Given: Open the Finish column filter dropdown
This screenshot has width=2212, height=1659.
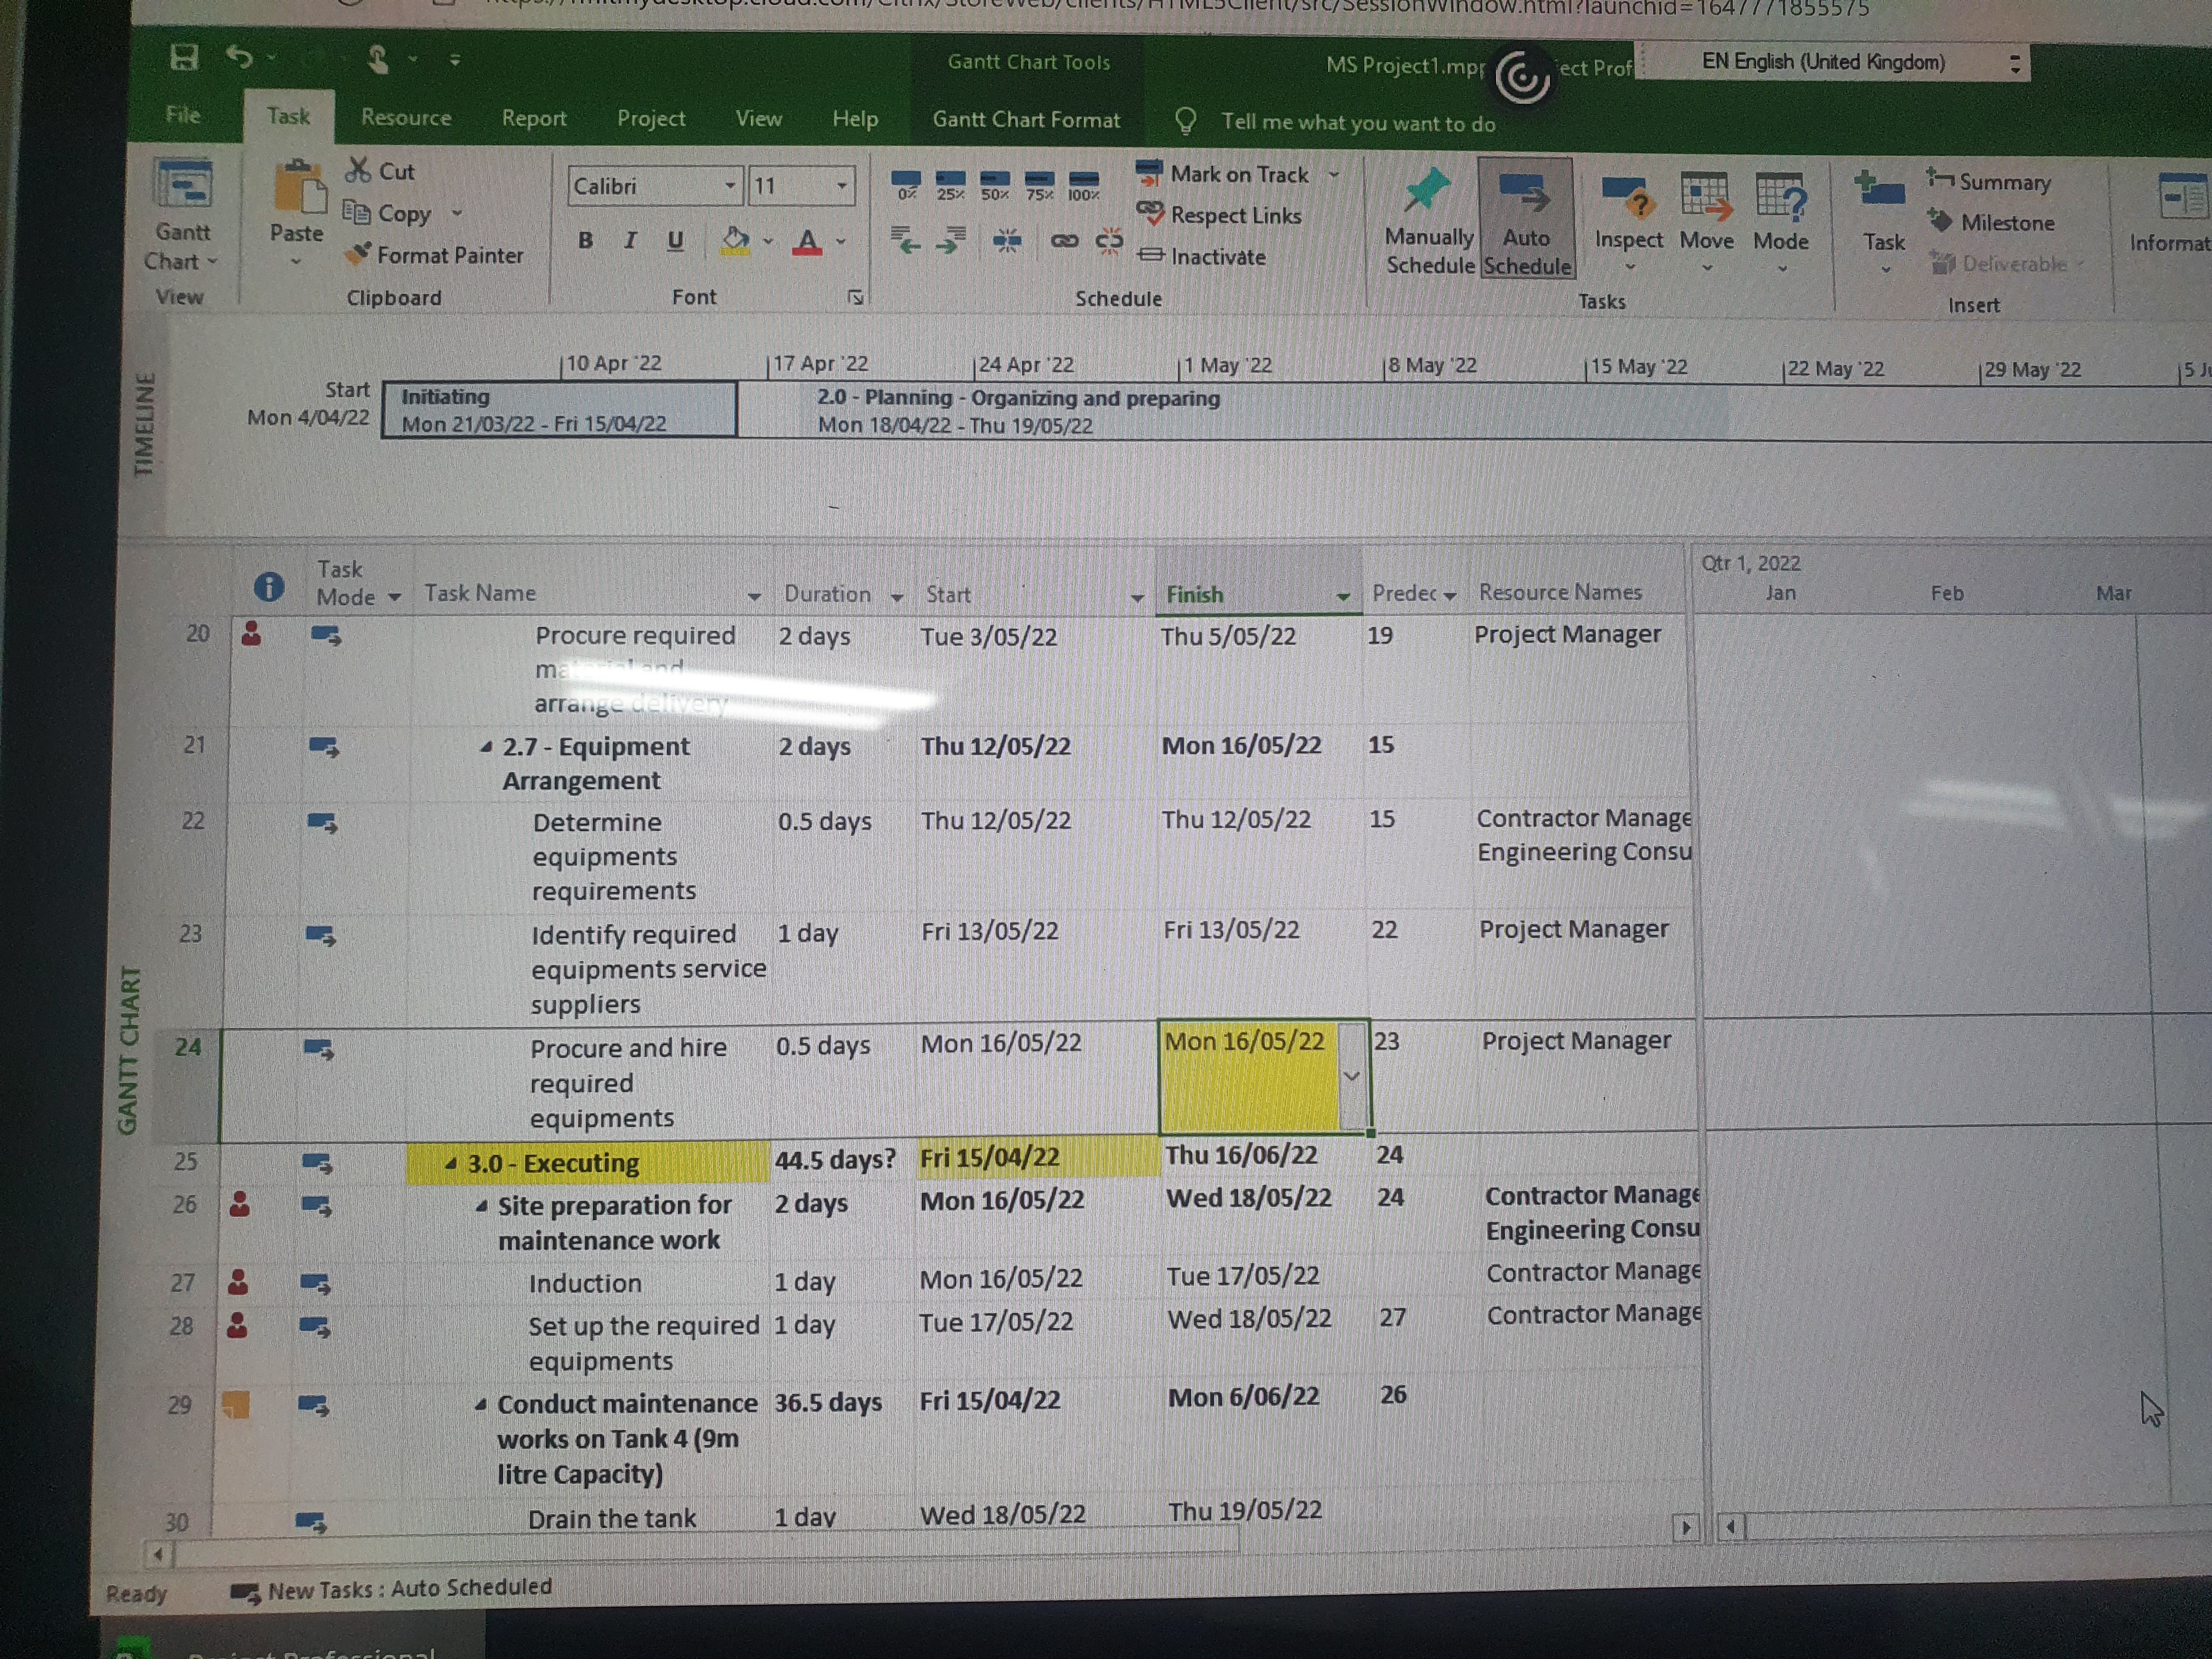Looking at the screenshot, I should [x=1343, y=596].
